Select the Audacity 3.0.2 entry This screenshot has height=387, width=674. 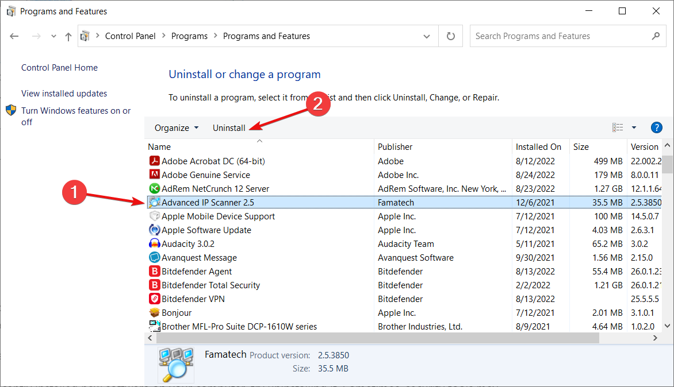[404, 243]
